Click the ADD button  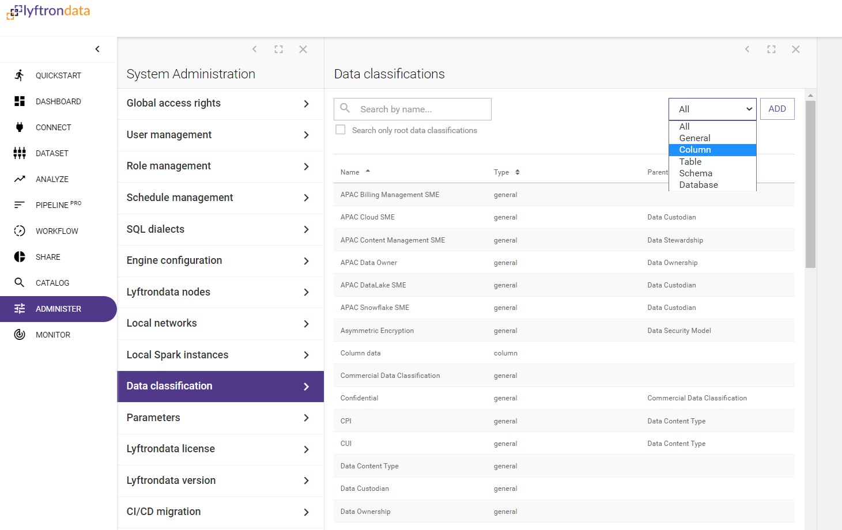coord(777,109)
